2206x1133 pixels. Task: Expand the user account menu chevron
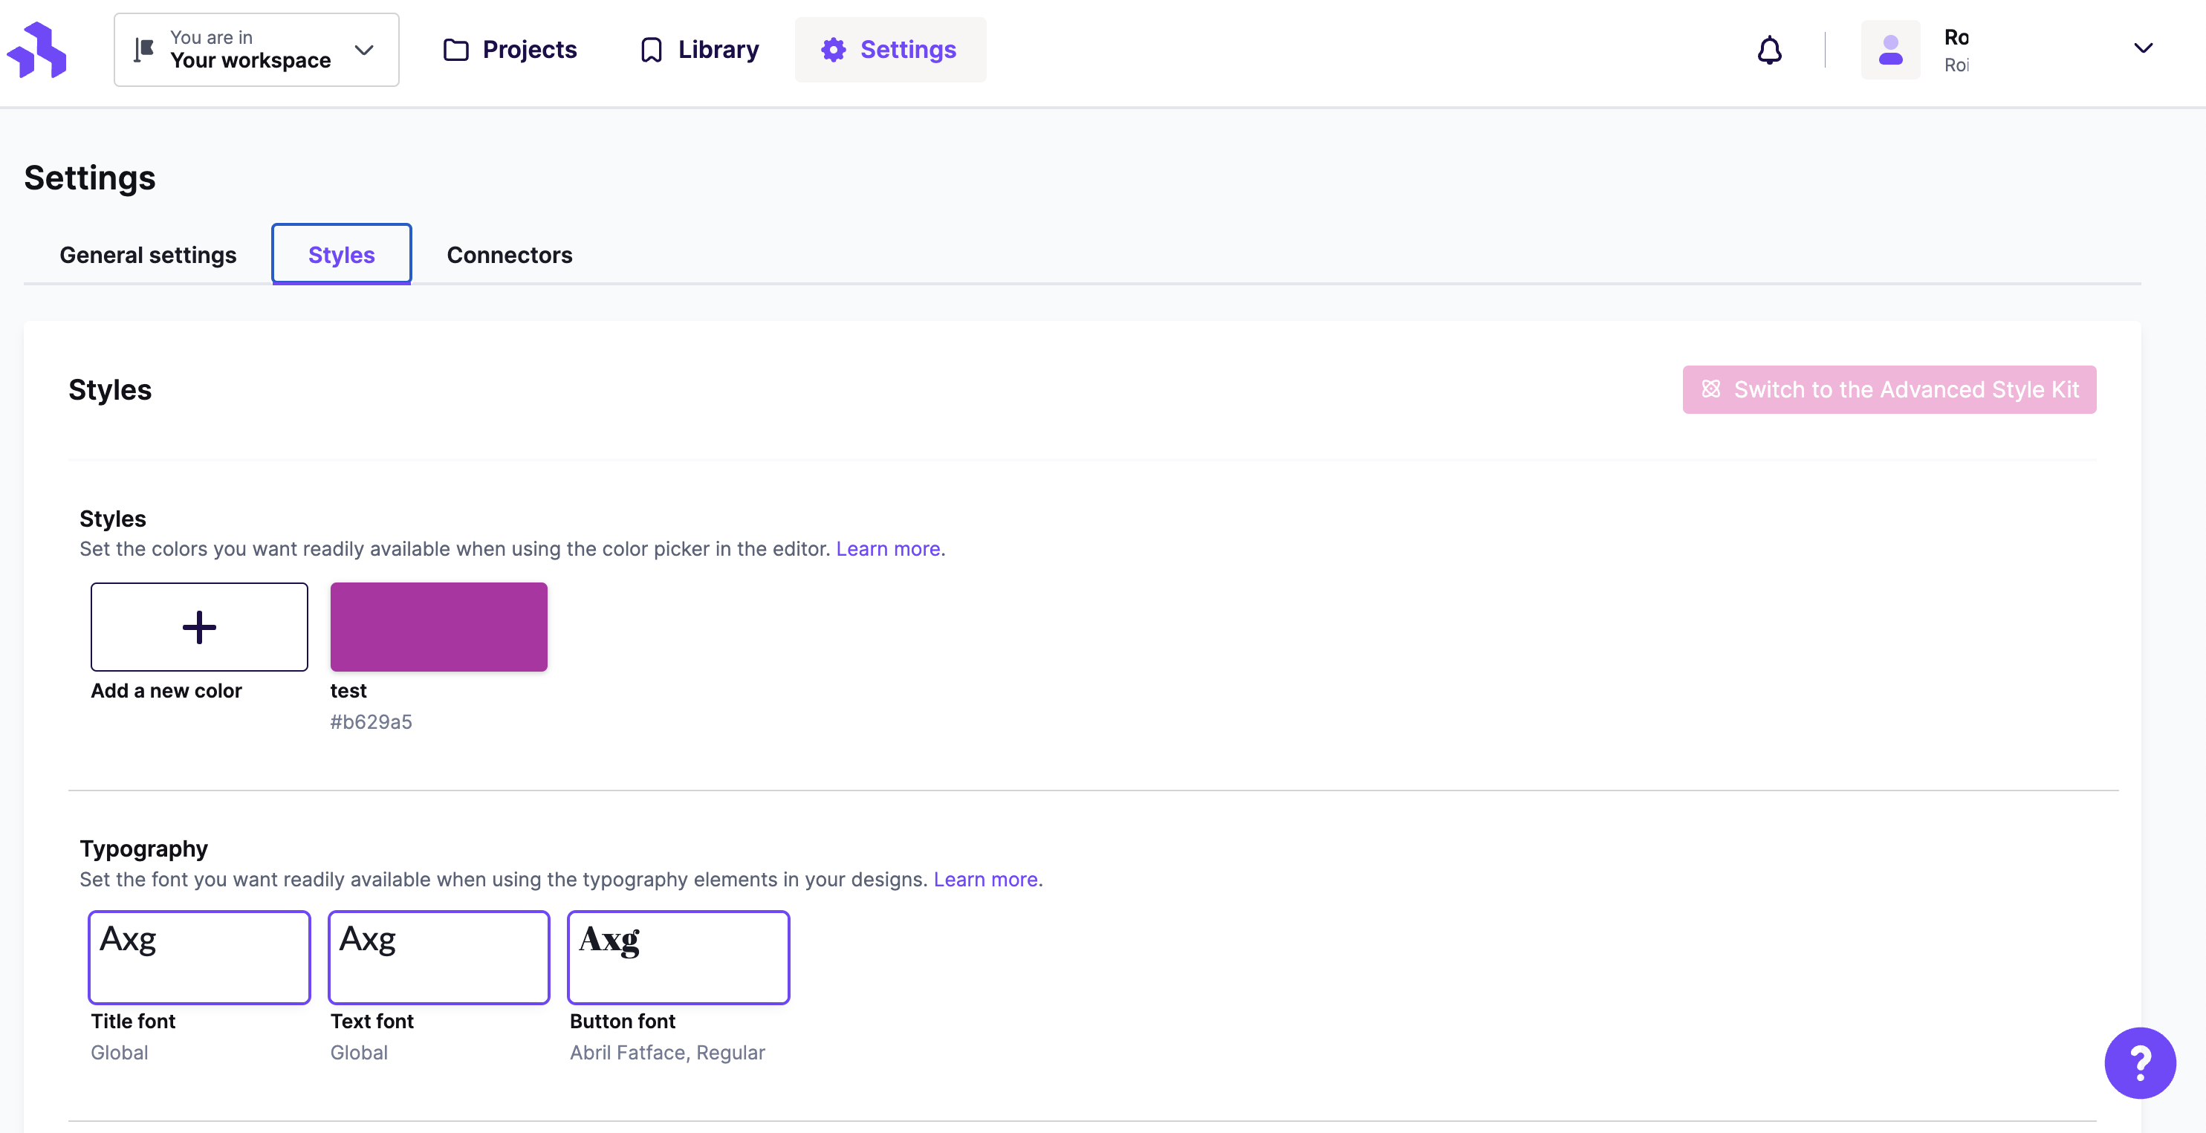pos(2143,48)
